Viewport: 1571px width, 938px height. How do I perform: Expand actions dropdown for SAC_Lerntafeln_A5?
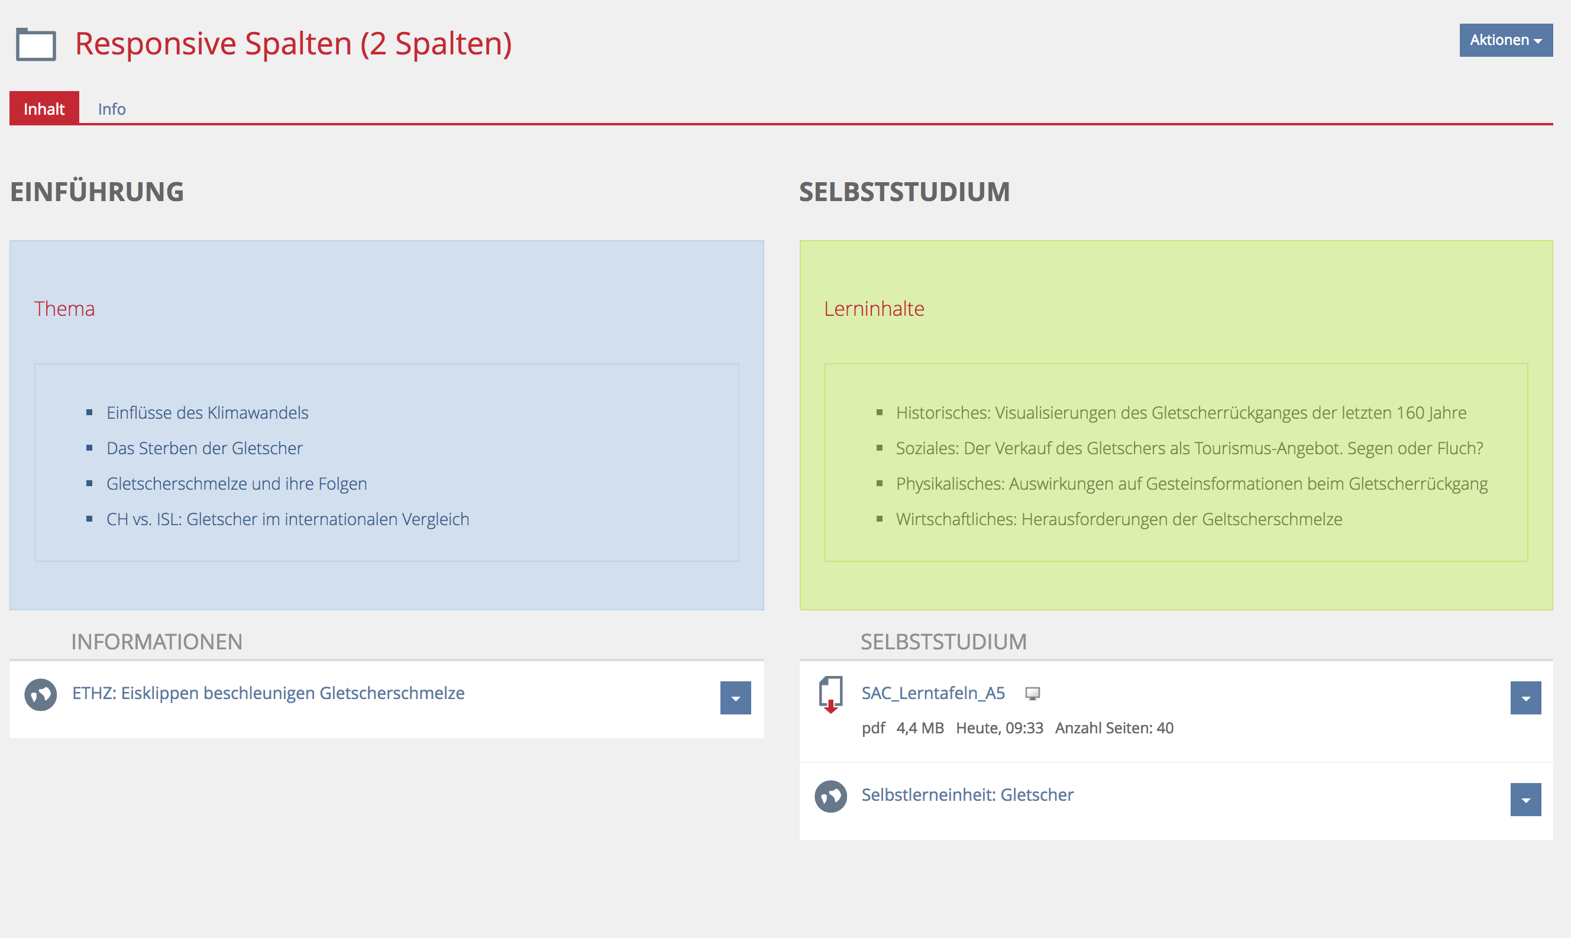pyautogui.click(x=1525, y=698)
